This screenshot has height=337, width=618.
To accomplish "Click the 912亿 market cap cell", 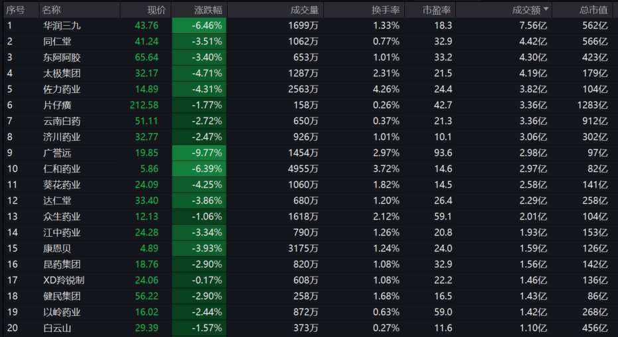I will point(595,121).
